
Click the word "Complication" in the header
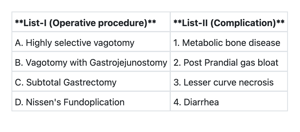pyautogui.click(x=243, y=23)
